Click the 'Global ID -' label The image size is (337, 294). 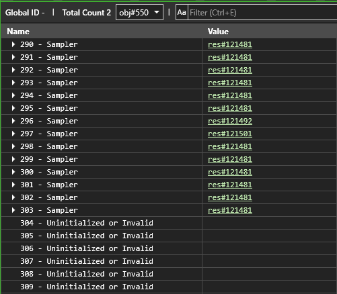[25, 13]
